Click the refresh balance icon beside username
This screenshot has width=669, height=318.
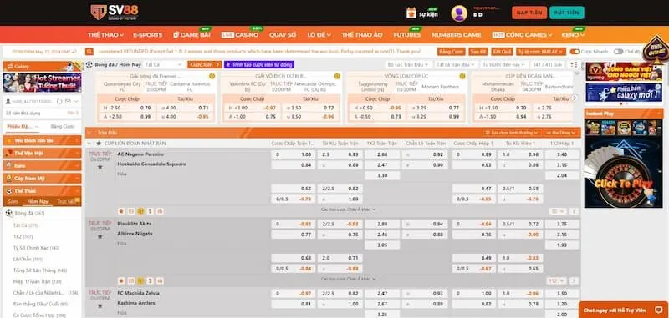59,101
